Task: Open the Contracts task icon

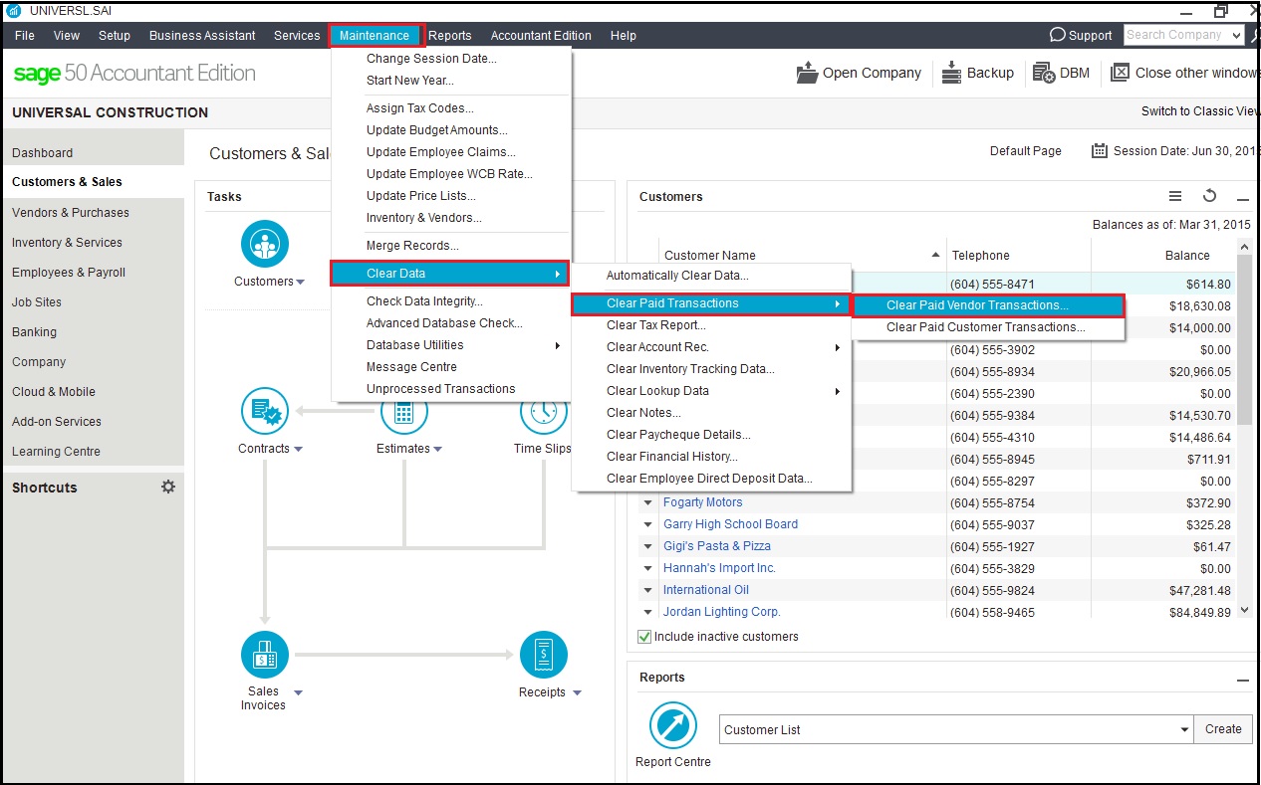Action: [x=265, y=412]
